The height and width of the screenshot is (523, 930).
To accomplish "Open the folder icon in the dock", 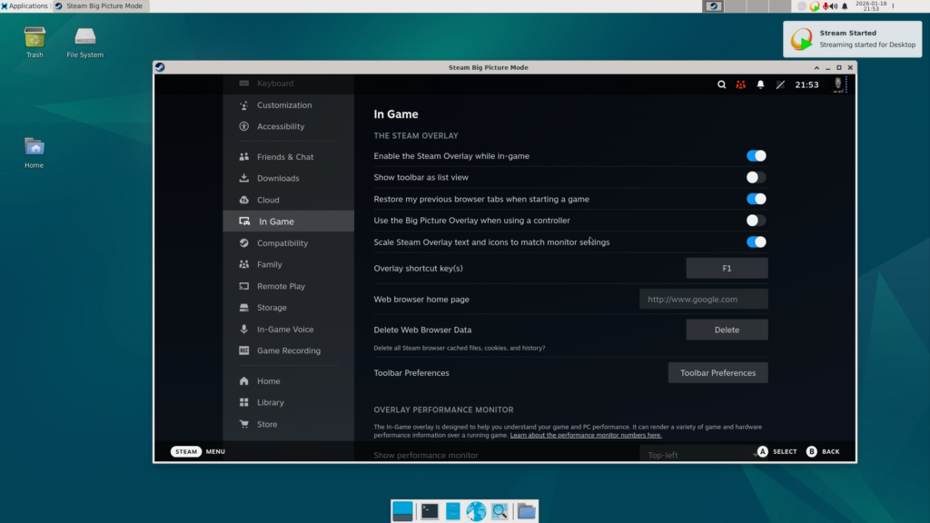I will (x=526, y=511).
